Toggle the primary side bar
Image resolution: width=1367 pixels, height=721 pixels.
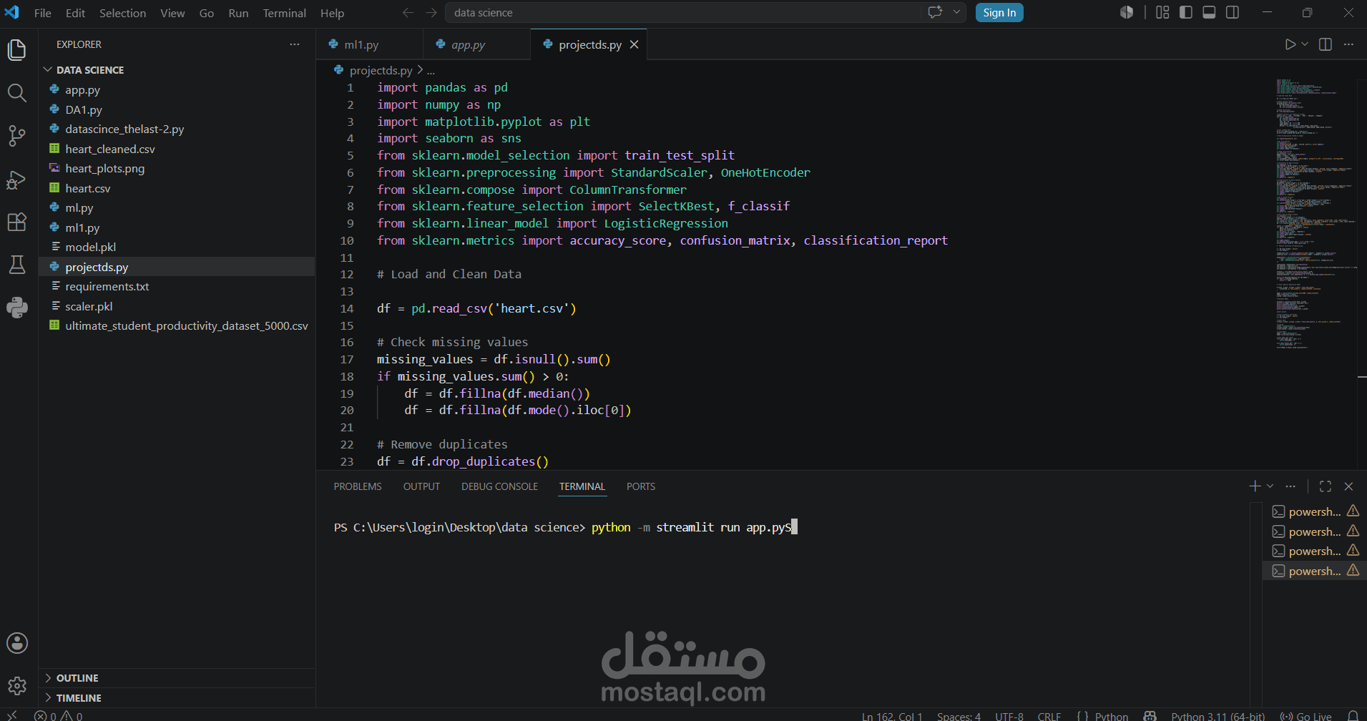[x=1186, y=12]
